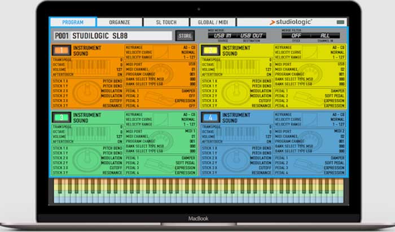This screenshot has height=232, width=395.
Task: Click the MIDI knob icon in zone 1
Action: click(x=161, y=75)
